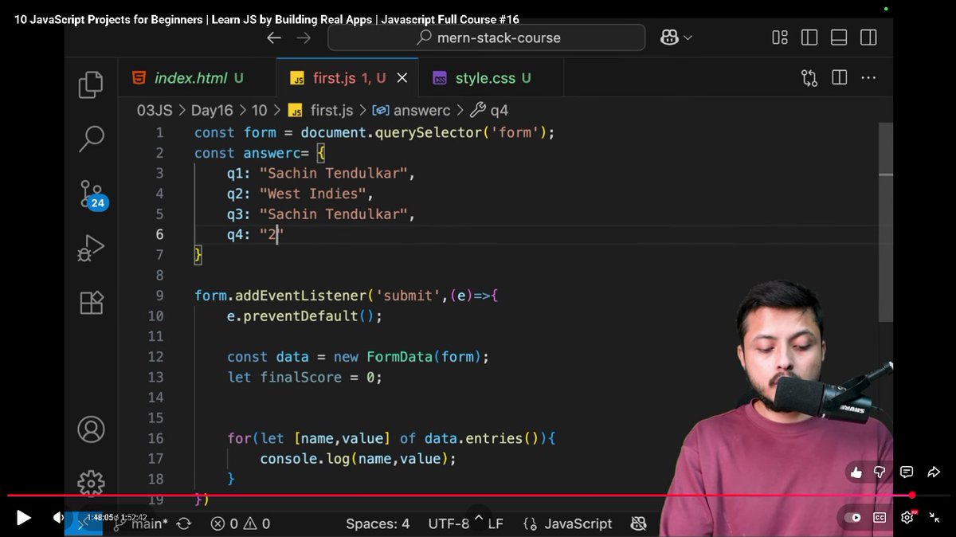Toggle the bottom panel visibility
This screenshot has width=956, height=537.
838,37
